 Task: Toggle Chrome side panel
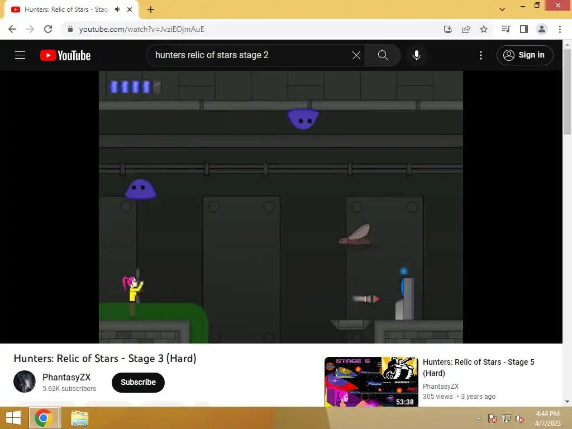(524, 29)
